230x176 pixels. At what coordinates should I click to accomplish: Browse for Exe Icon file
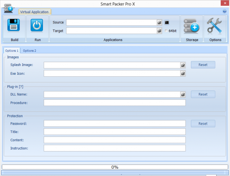(183, 74)
